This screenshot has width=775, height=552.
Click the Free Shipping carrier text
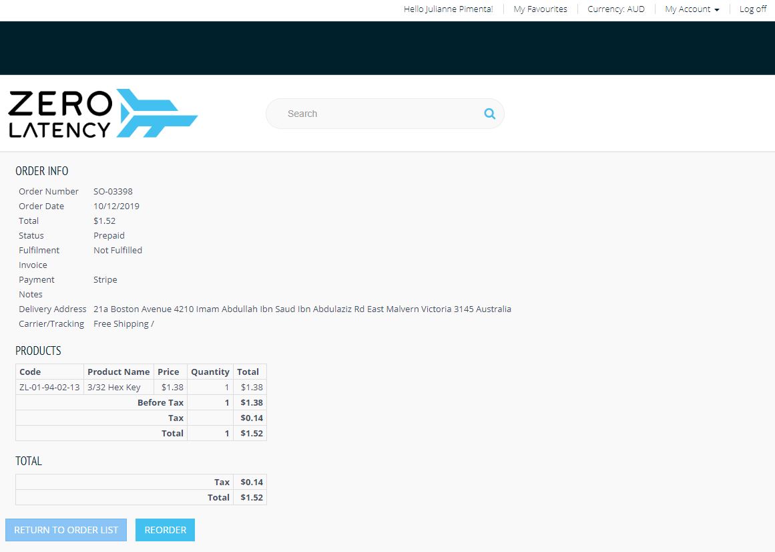[123, 324]
